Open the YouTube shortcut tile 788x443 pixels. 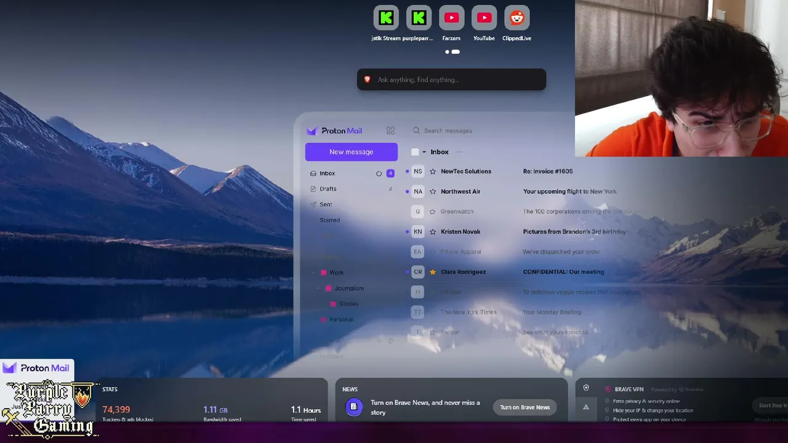pyautogui.click(x=484, y=18)
